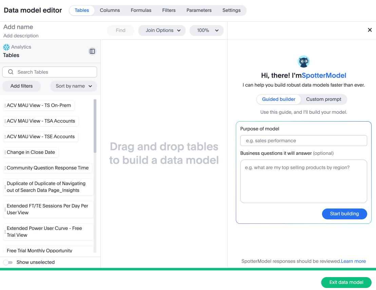Enable the Show unselected toggle
The width and height of the screenshot is (376, 290).
[x=8, y=262]
